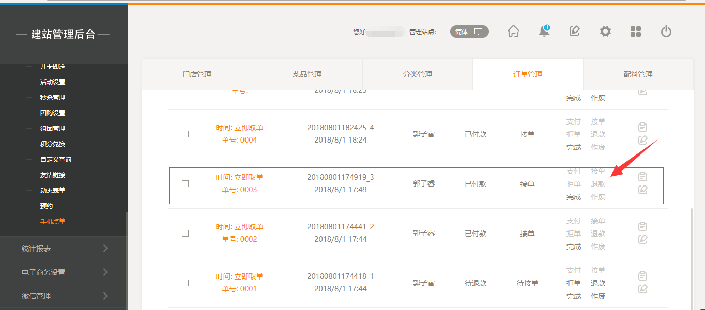Select the checkbox for order 0003
705x310 pixels.
coord(186,183)
